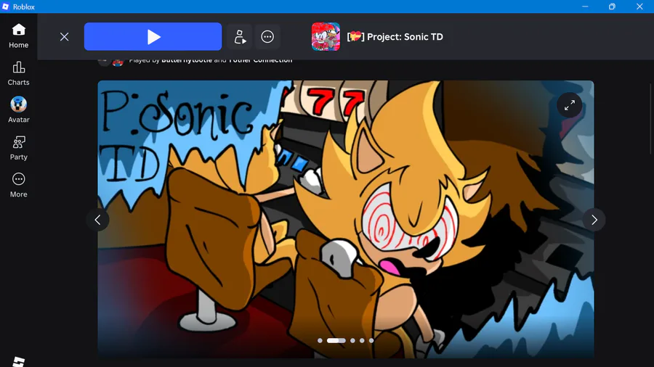Open the Avatar page
This screenshot has width=654, height=367.
coord(18,110)
